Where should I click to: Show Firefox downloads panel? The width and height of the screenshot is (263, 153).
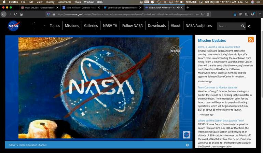pos(235,14)
